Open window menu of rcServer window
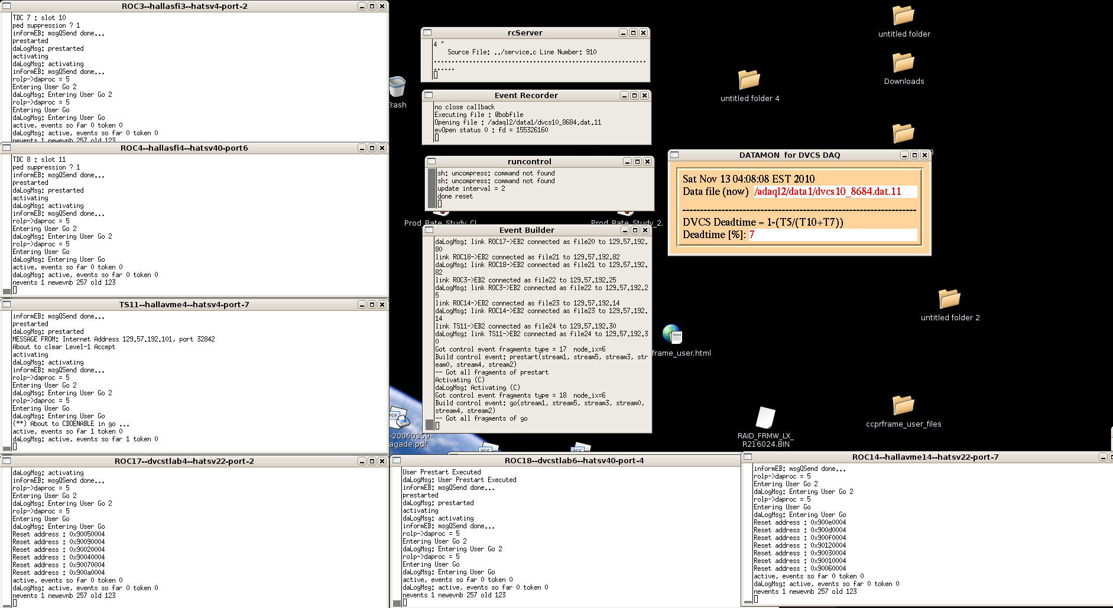1113x608 pixels. point(427,32)
